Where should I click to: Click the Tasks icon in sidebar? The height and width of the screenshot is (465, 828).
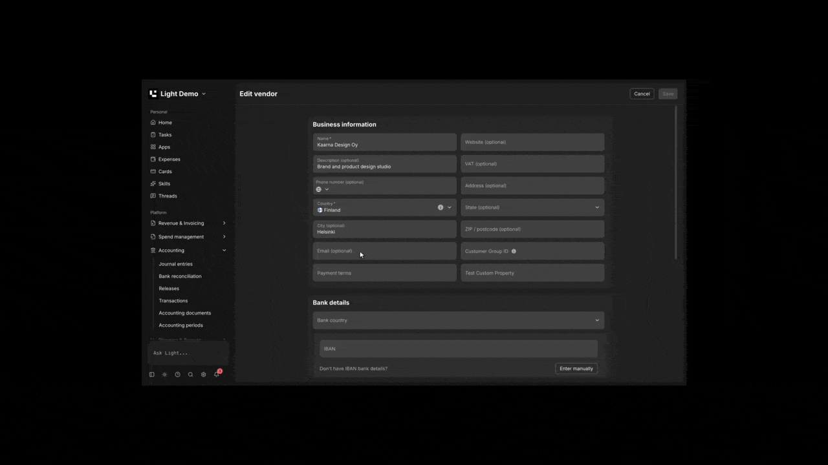[x=153, y=135]
